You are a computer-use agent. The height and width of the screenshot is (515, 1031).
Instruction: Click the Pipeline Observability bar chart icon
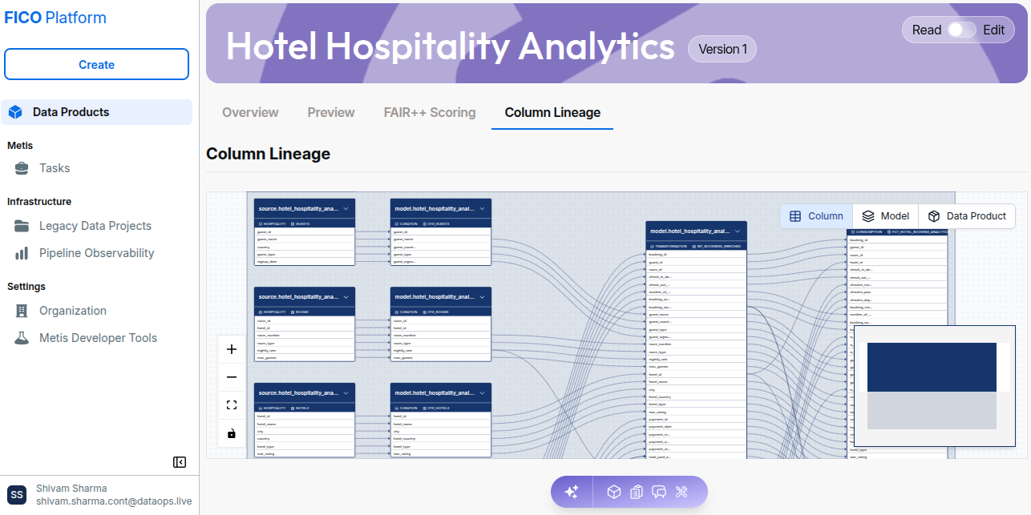pyautogui.click(x=22, y=253)
